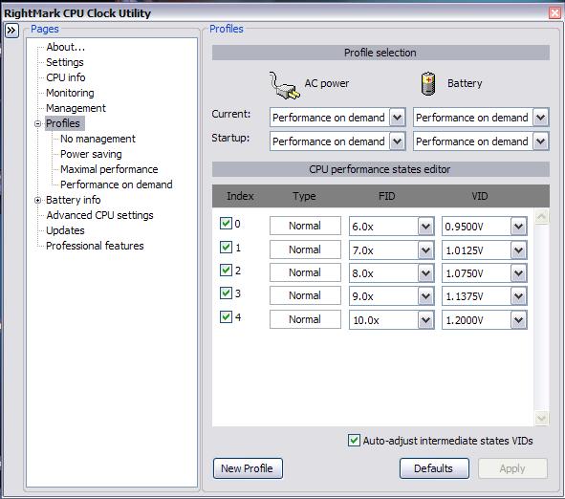Open the Battery Startup profile dropdown

(540, 141)
